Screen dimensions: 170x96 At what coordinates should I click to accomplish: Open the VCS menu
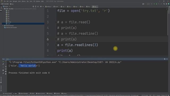pos(34,1)
